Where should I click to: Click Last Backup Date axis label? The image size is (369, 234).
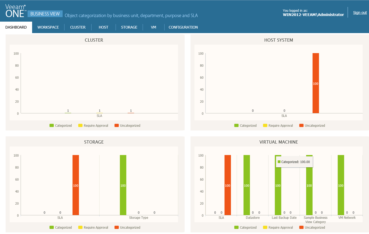(284, 218)
